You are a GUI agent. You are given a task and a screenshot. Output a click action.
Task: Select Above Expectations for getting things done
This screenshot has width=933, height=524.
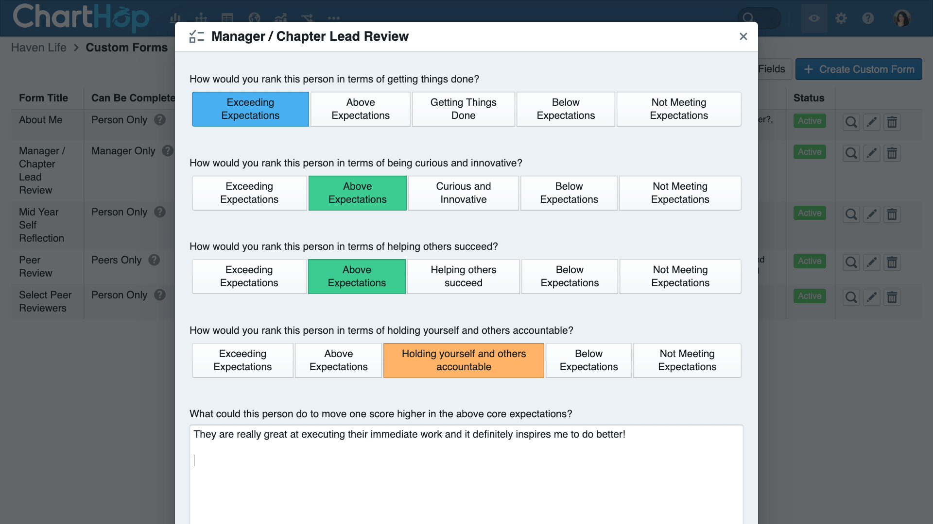pyautogui.click(x=360, y=109)
